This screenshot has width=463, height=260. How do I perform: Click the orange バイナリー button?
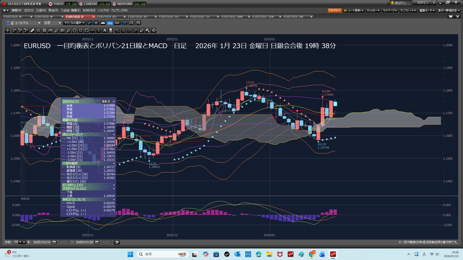click(x=335, y=10)
